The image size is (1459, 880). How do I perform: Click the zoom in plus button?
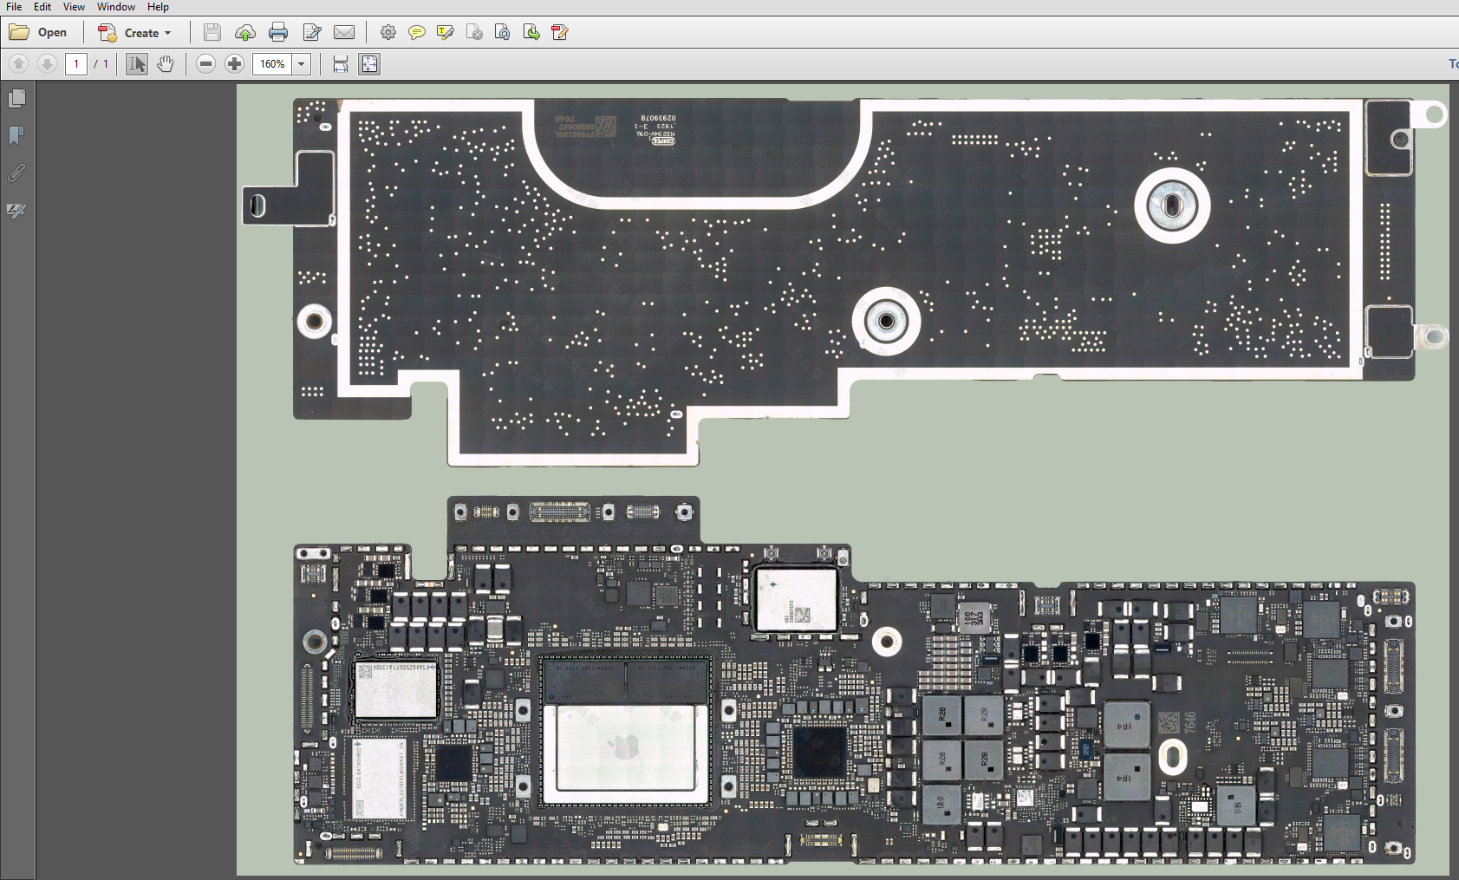234,64
